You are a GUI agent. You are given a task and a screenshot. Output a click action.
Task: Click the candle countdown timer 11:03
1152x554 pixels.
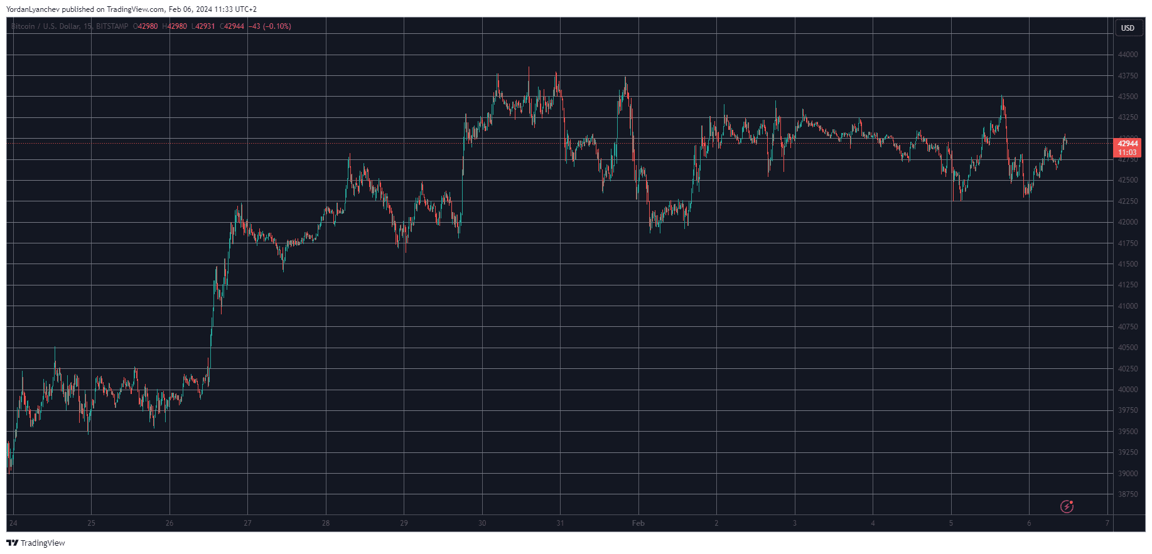(1128, 152)
